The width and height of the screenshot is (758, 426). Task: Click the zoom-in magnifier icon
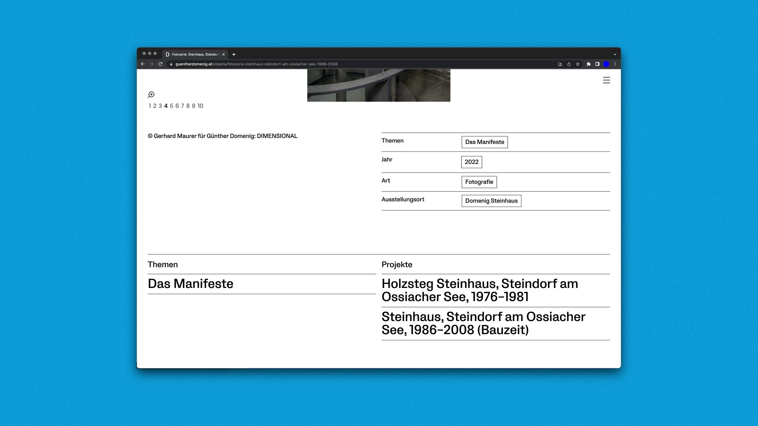[151, 95]
